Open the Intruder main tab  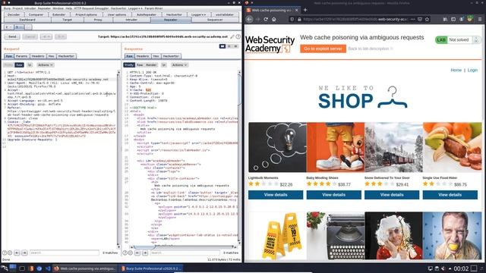[131, 20]
